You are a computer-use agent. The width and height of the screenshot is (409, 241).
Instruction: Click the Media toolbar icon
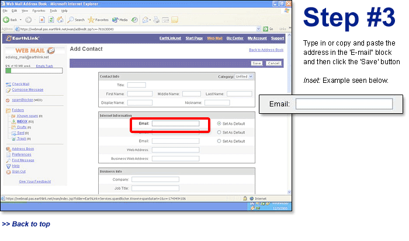tap(115, 19)
